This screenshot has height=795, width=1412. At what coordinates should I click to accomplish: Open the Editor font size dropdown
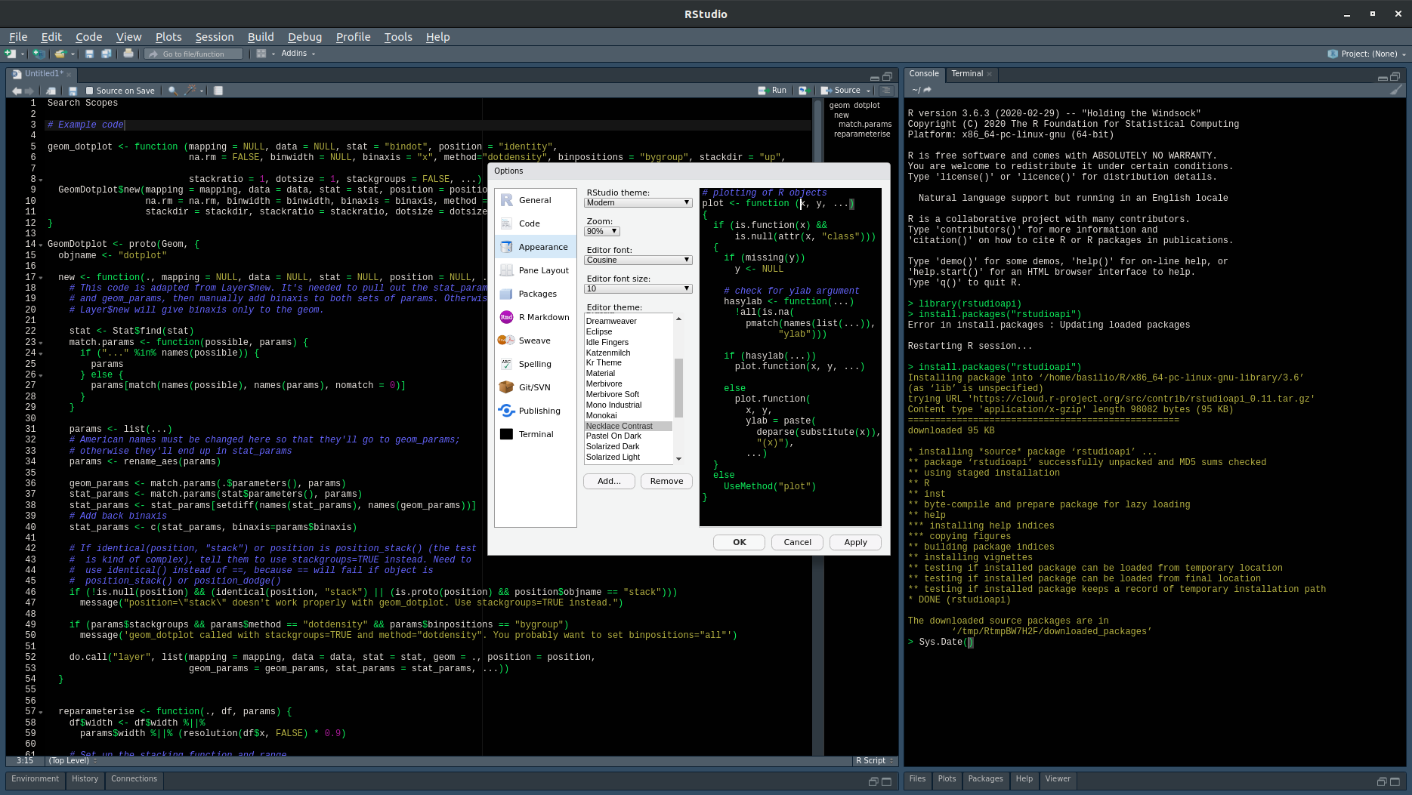pos(638,288)
